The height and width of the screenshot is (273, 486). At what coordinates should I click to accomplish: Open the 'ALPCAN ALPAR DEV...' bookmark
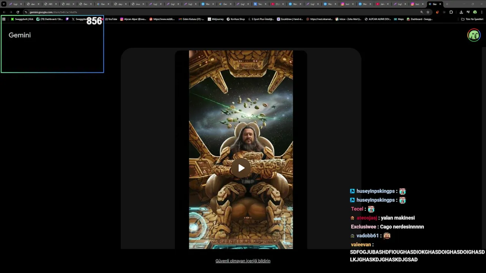(377, 19)
